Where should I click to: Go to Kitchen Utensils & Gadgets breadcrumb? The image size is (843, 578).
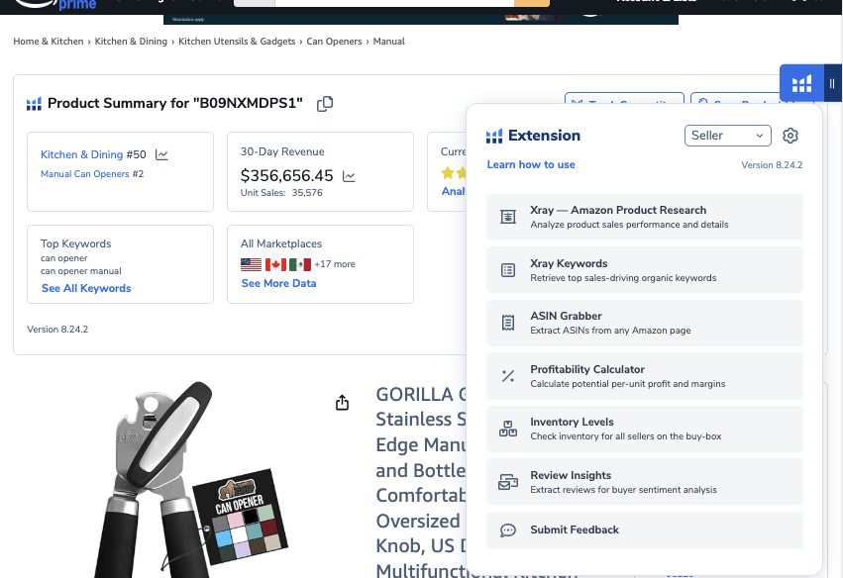(237, 42)
